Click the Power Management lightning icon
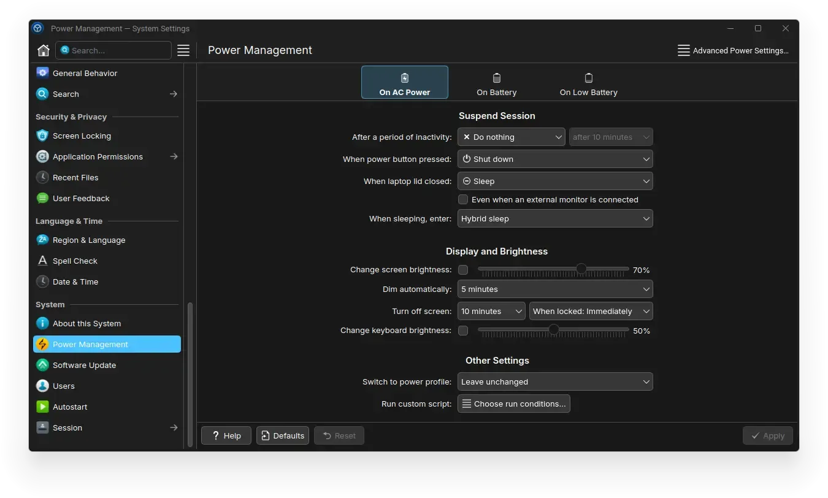This screenshot has width=828, height=498. [42, 344]
